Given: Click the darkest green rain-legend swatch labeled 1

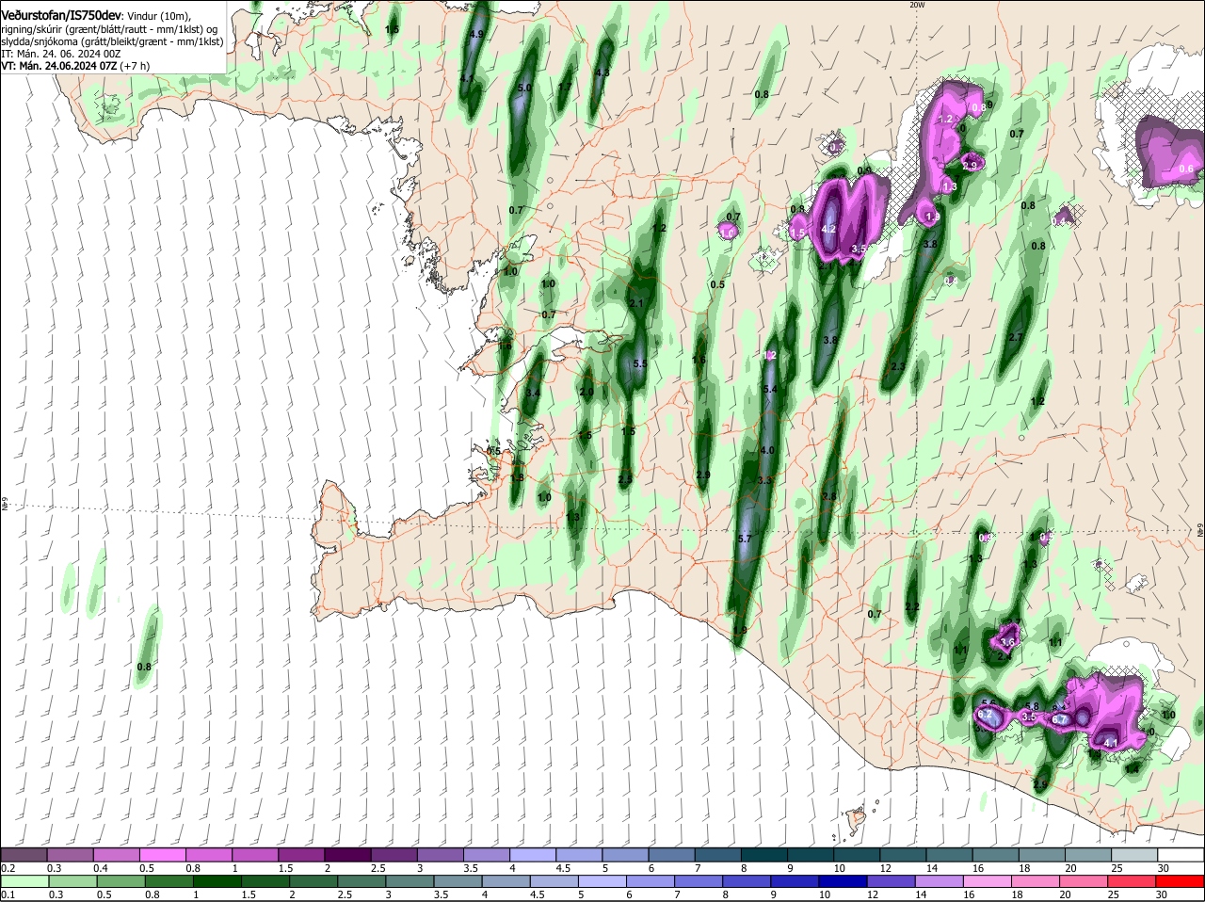Looking at the screenshot, I should [x=216, y=881].
